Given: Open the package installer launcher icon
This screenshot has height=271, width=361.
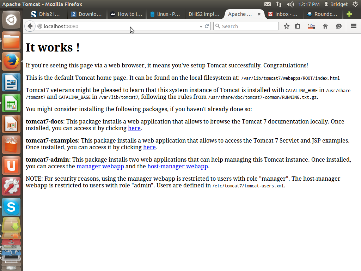Looking at the screenshot, I should [x=11, y=225].
